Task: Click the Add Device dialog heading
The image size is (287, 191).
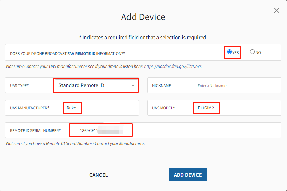Action: tap(143, 17)
